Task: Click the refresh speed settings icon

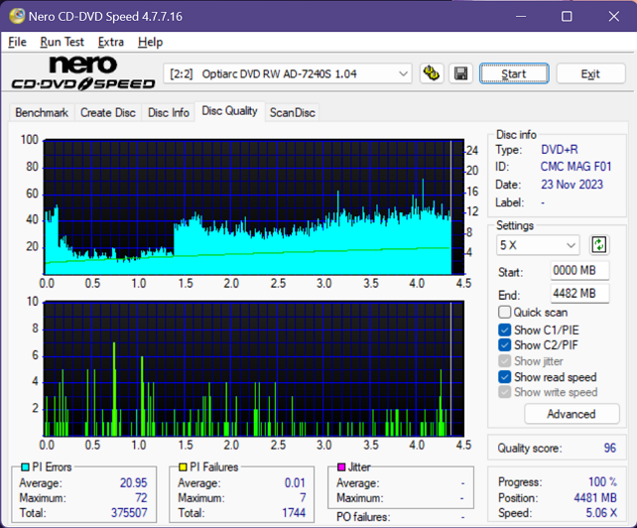Action: coord(599,245)
